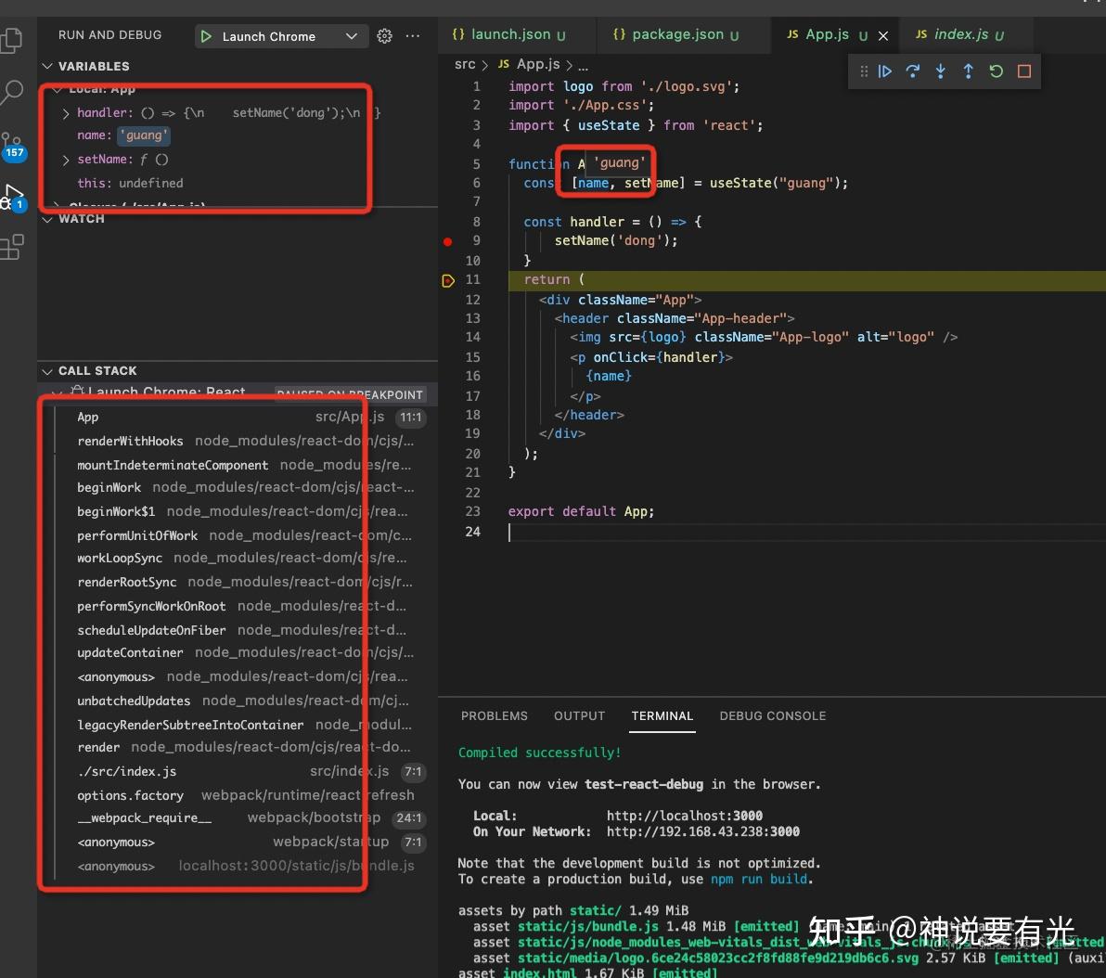Open the Run and Debug view icon
The image size is (1106, 978).
[x=13, y=196]
